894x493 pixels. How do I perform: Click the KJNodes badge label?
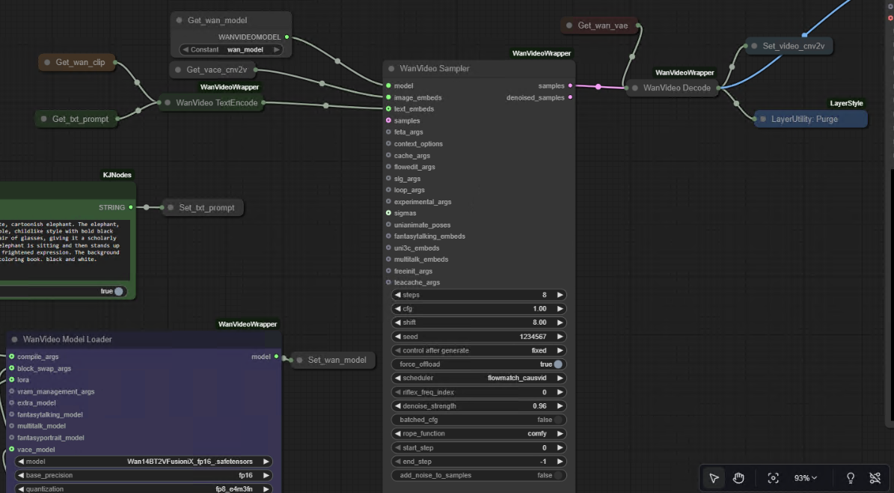tap(117, 175)
